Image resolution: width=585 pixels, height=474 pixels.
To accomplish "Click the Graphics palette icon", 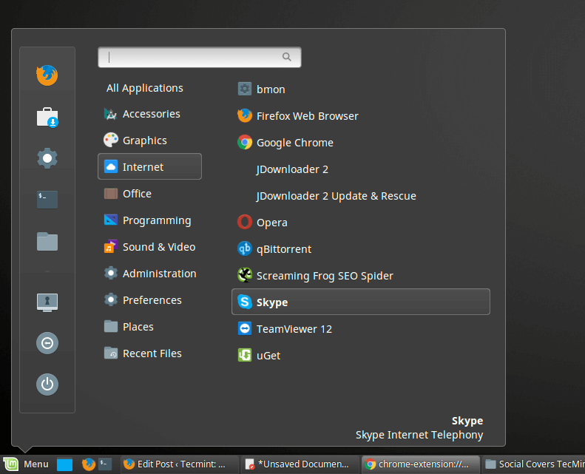I will coord(111,140).
